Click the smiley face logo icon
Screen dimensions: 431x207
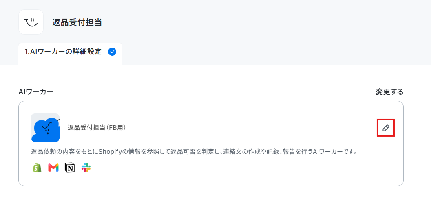click(31, 22)
